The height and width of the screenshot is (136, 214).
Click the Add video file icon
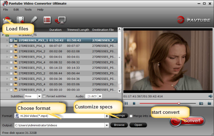tap(20, 20)
